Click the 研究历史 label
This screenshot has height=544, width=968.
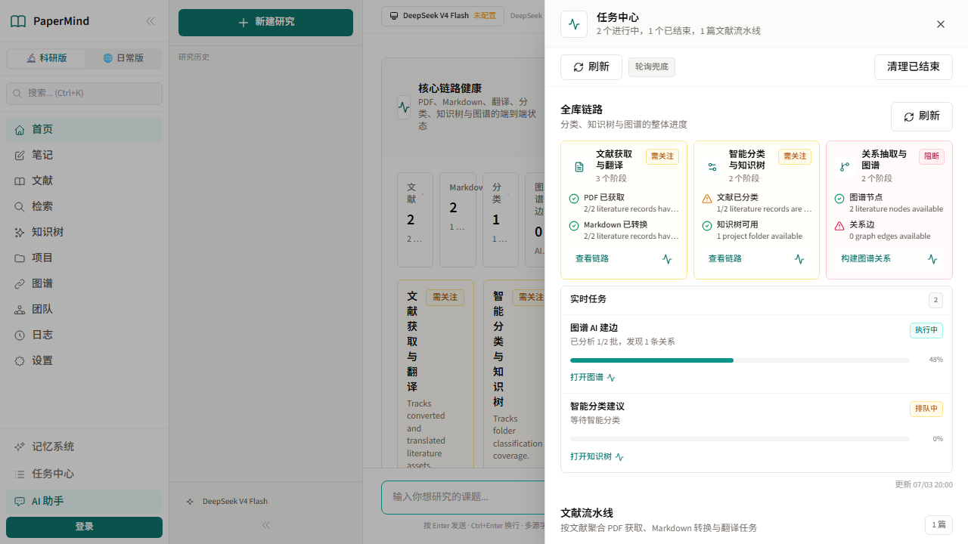point(194,57)
